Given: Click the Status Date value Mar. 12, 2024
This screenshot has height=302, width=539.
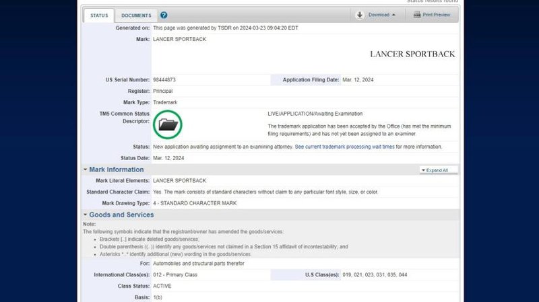Looking at the screenshot, I should pyautogui.click(x=168, y=158).
